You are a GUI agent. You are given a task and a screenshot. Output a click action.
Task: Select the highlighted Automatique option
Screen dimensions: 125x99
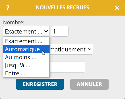click(x=26, y=49)
